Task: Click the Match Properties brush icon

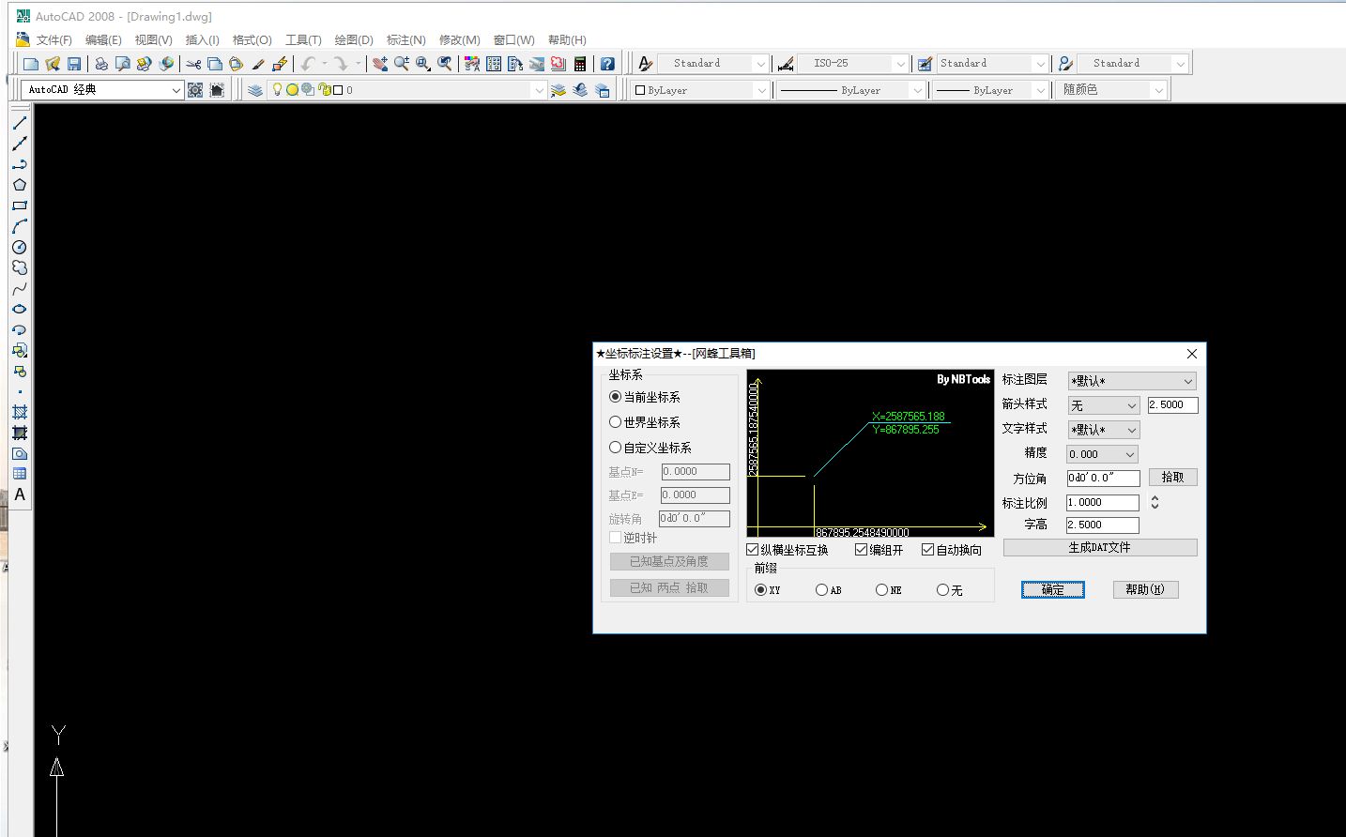Action: click(x=258, y=64)
